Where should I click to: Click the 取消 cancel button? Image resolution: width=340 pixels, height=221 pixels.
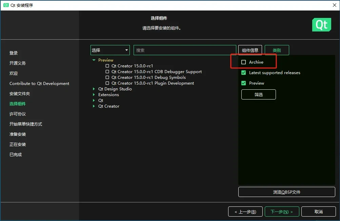point(319,212)
